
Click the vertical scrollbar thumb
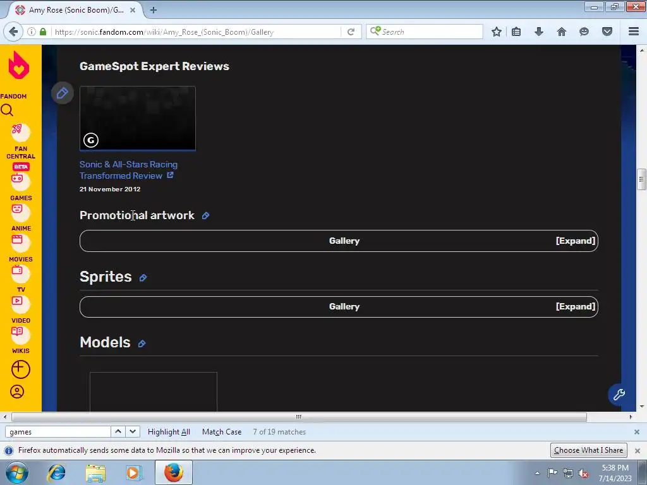[641, 179]
